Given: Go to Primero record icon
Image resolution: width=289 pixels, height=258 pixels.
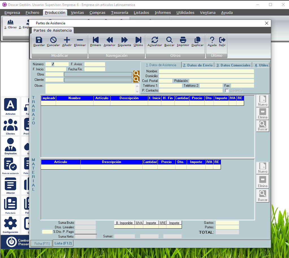Looking at the screenshot, I should click(x=96, y=40).
